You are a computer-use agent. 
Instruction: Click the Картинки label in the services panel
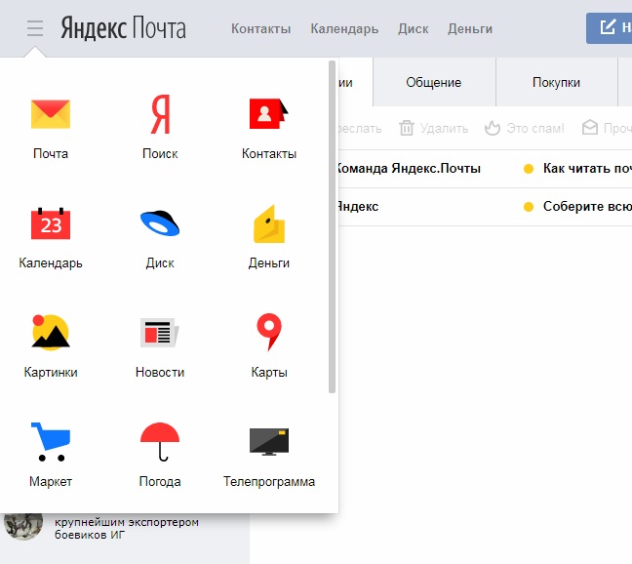pos(51,372)
